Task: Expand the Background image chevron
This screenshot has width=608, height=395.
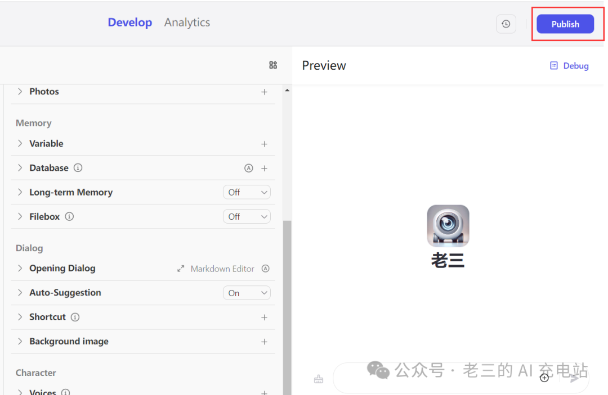Action: click(x=20, y=341)
